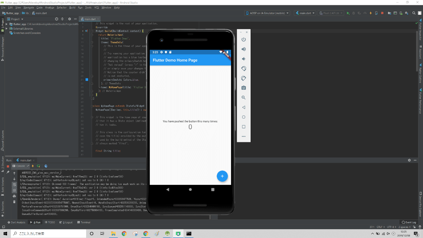The height and width of the screenshot is (238, 423).
Task: Lower emulator volume with volume down icon
Action: pos(244,59)
